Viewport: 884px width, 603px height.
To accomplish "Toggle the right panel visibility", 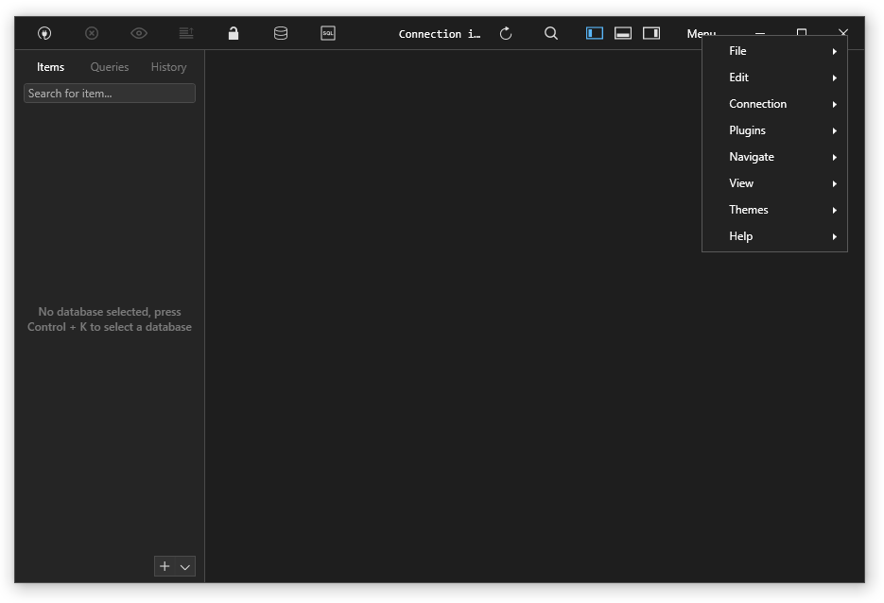I will tap(650, 32).
